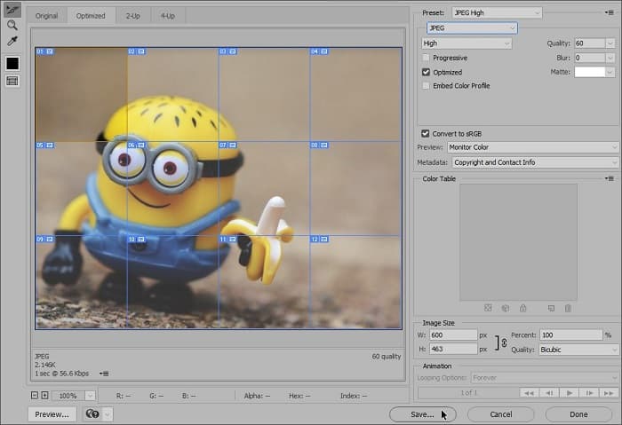Click the constrain proportions link icon
The width and height of the screenshot is (622, 425).
(x=503, y=342)
